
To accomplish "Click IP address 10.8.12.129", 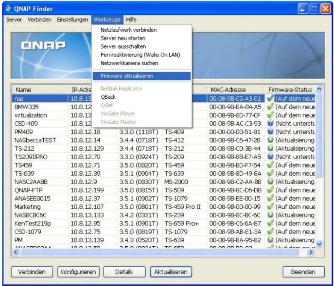I will point(87,148).
